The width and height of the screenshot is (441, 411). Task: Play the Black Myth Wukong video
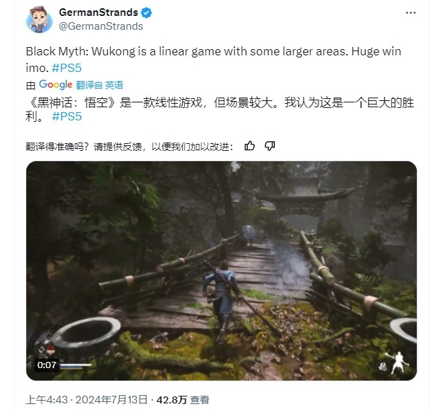(x=222, y=271)
